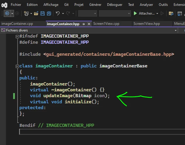The height and width of the screenshot is (145, 185).
Task: Open the Analyser menu
Action: tap(146, 5)
